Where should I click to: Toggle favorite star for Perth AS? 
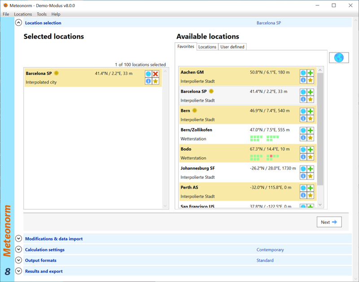point(310,195)
